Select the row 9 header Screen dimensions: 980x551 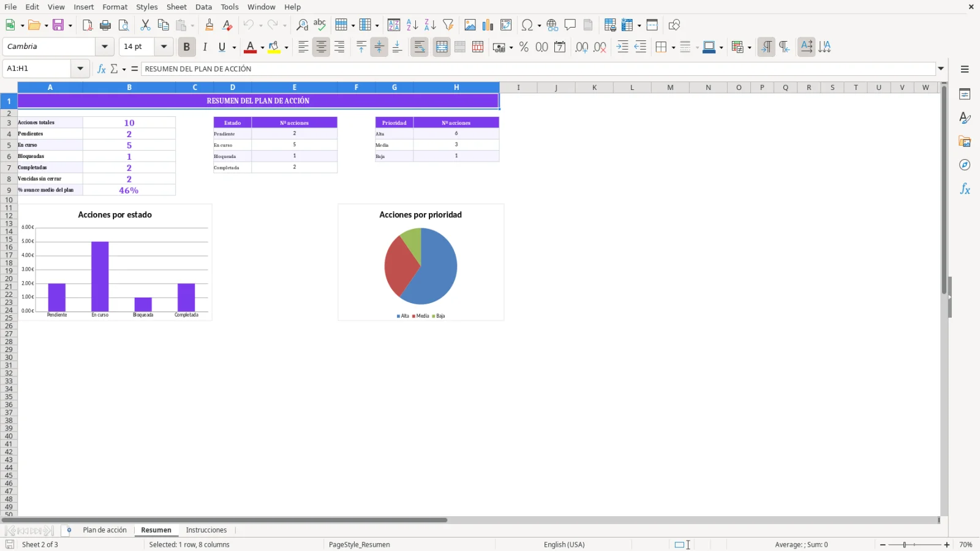click(x=9, y=190)
